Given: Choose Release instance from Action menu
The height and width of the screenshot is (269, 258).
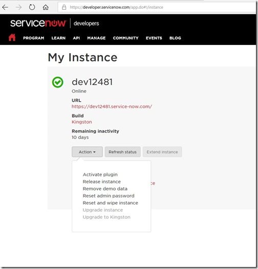Looking at the screenshot, I should (102, 182).
